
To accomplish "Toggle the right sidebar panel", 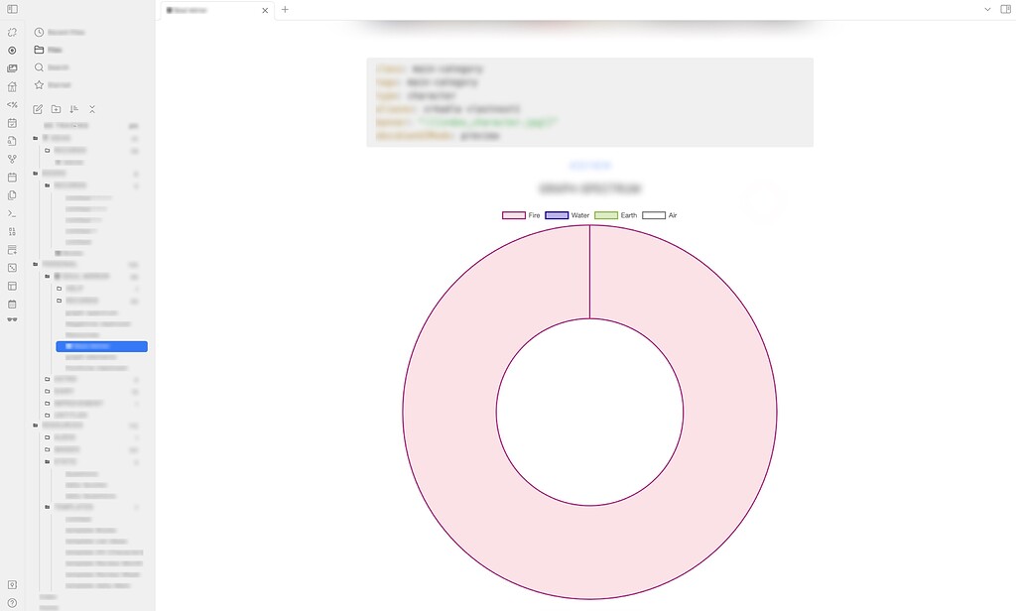I will coord(1005,9).
